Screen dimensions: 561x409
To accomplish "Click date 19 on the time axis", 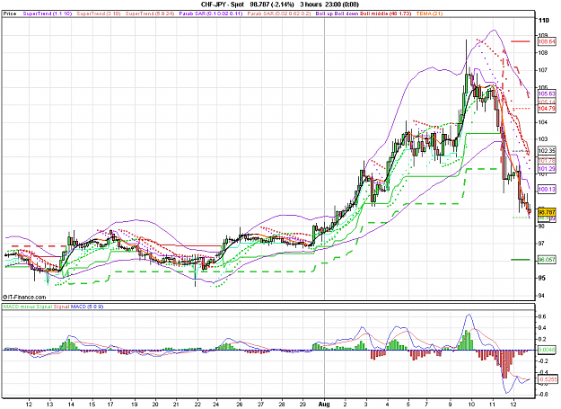I will coord(134,405).
